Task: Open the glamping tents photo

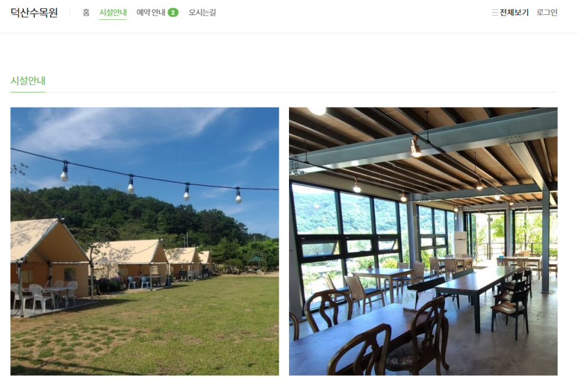Action: [x=145, y=241]
